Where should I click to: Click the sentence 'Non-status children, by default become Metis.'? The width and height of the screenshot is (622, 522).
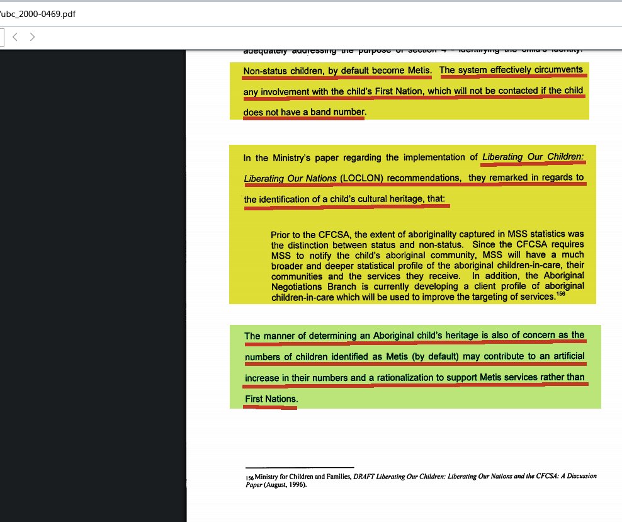tap(337, 71)
